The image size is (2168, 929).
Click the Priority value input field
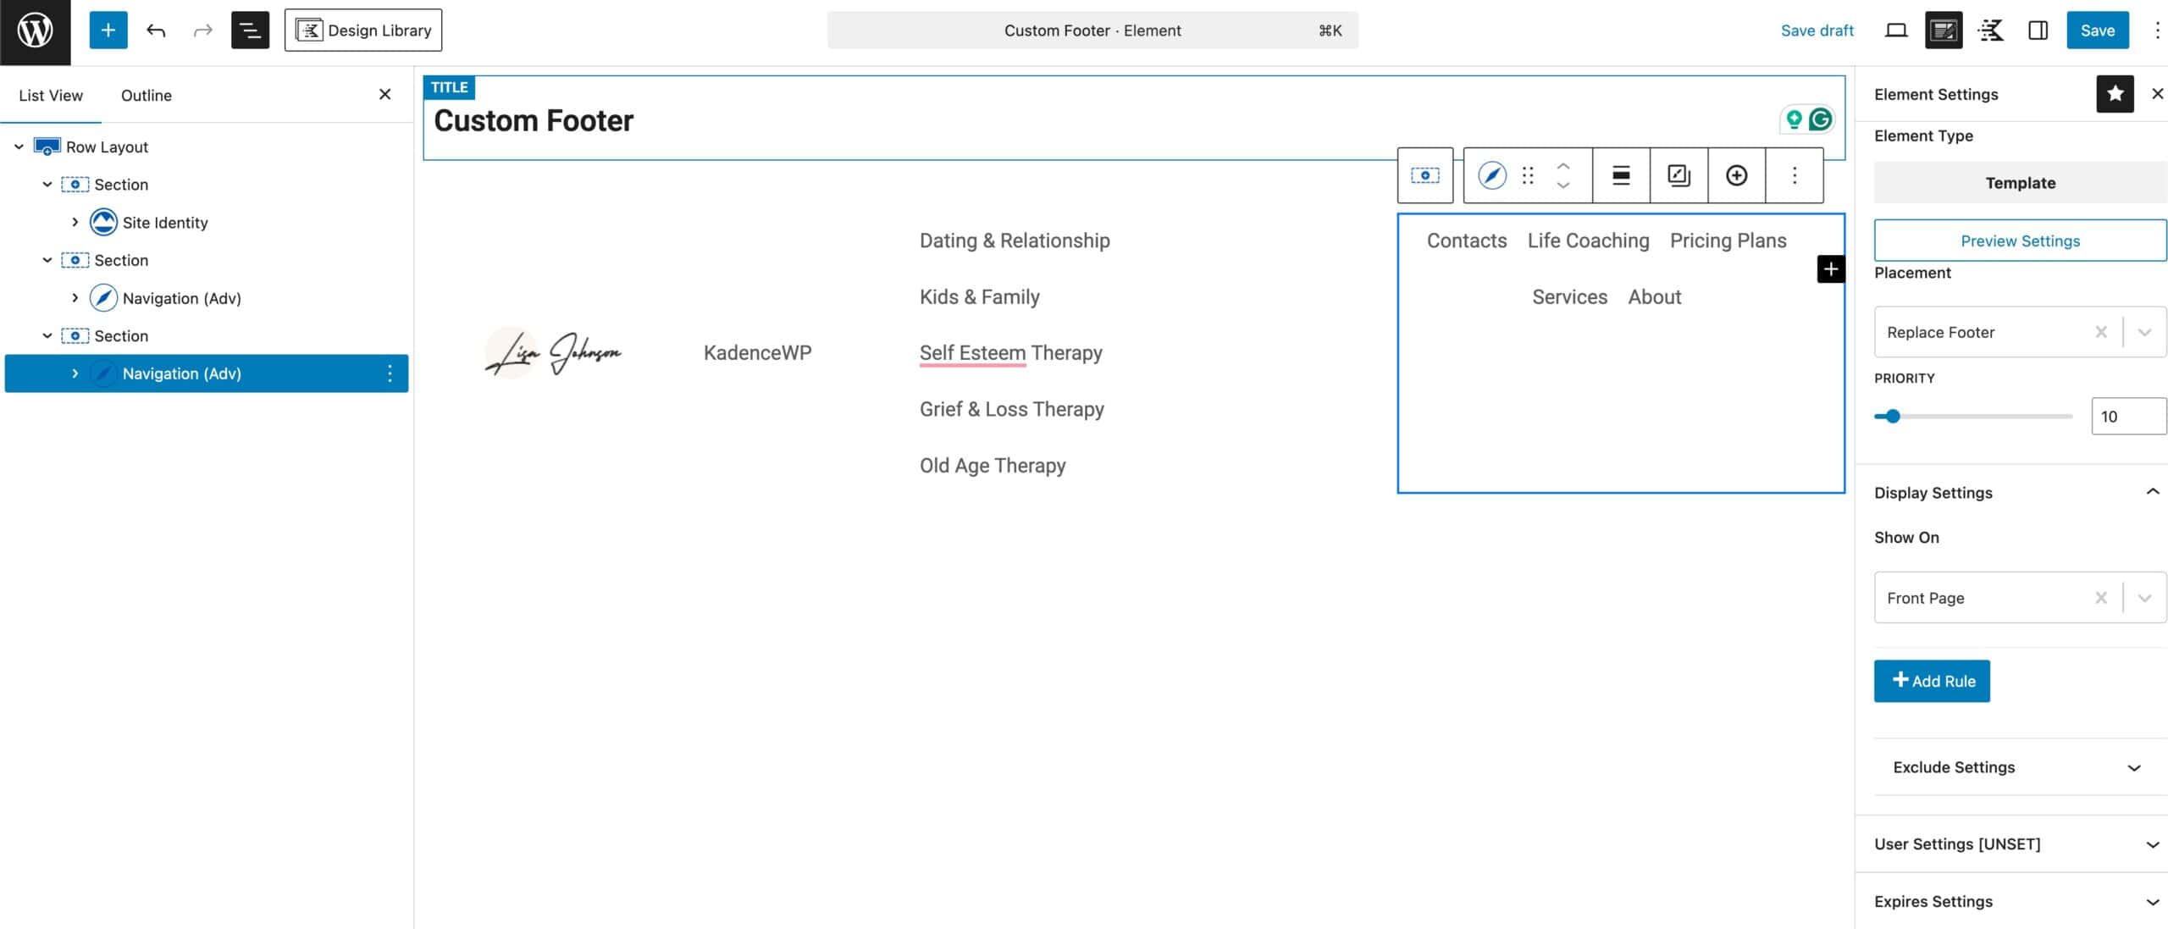[2128, 416]
